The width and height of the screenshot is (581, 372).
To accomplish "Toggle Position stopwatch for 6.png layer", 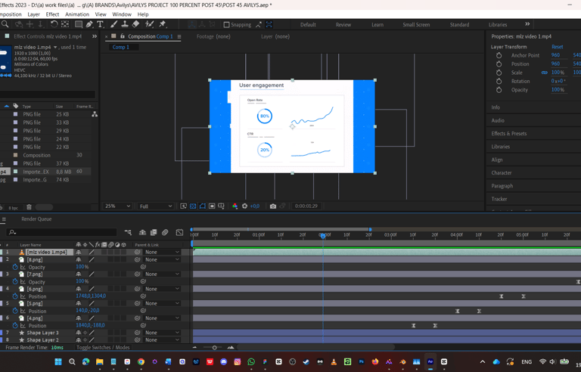I will click(15, 296).
